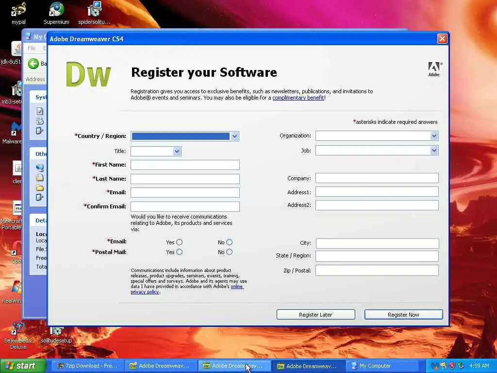Click the Register Later button
Image resolution: width=497 pixels, height=373 pixels.
pos(315,315)
